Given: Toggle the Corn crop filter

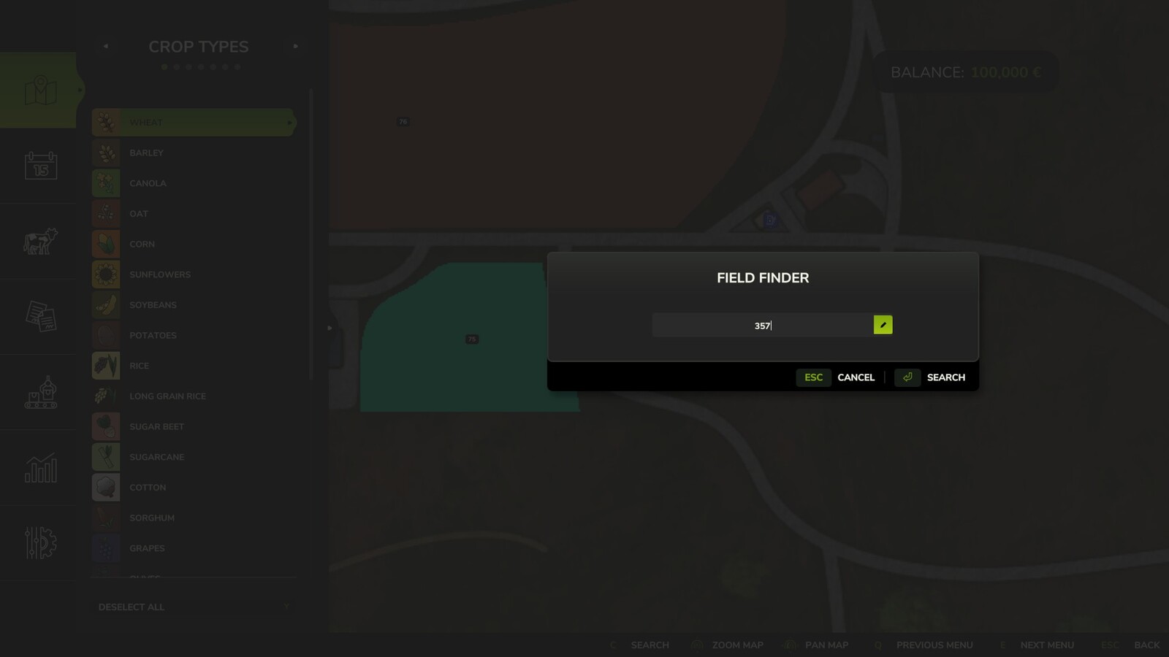Looking at the screenshot, I should pos(194,244).
